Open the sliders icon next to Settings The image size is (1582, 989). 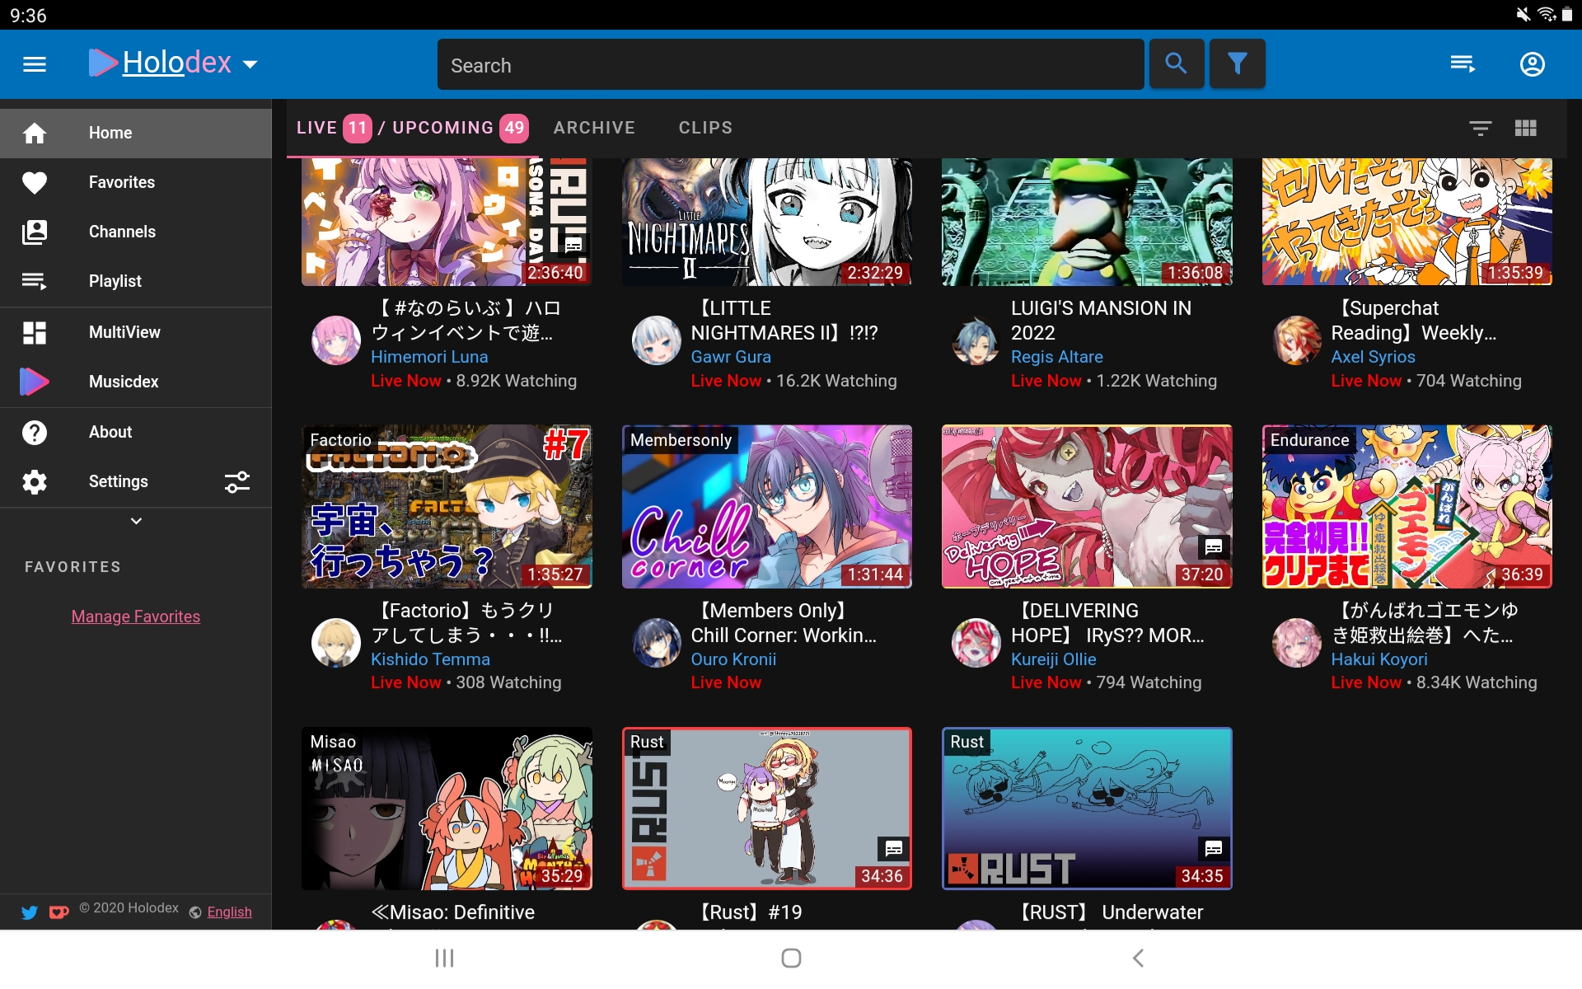point(237,482)
